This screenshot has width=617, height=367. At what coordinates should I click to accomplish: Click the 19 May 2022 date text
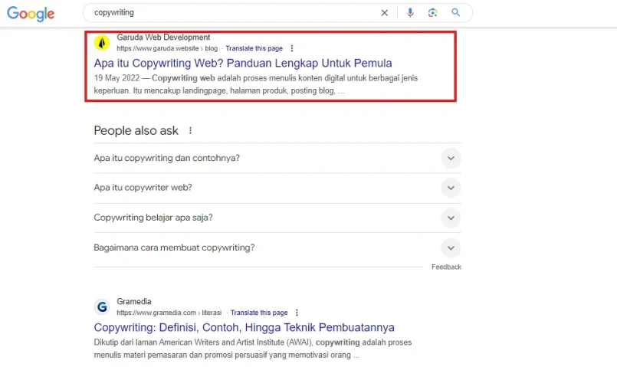pos(117,78)
